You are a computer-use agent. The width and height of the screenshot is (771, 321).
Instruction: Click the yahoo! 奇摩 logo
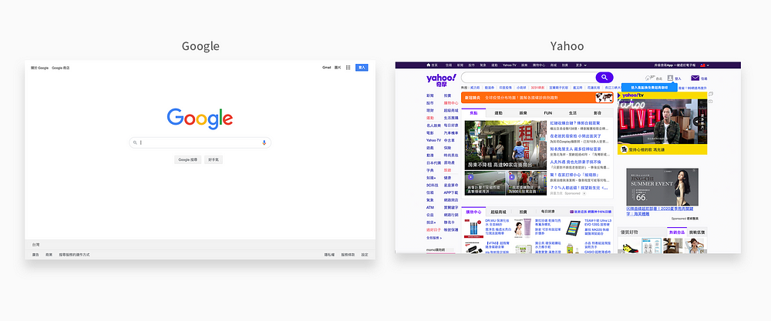click(x=441, y=79)
